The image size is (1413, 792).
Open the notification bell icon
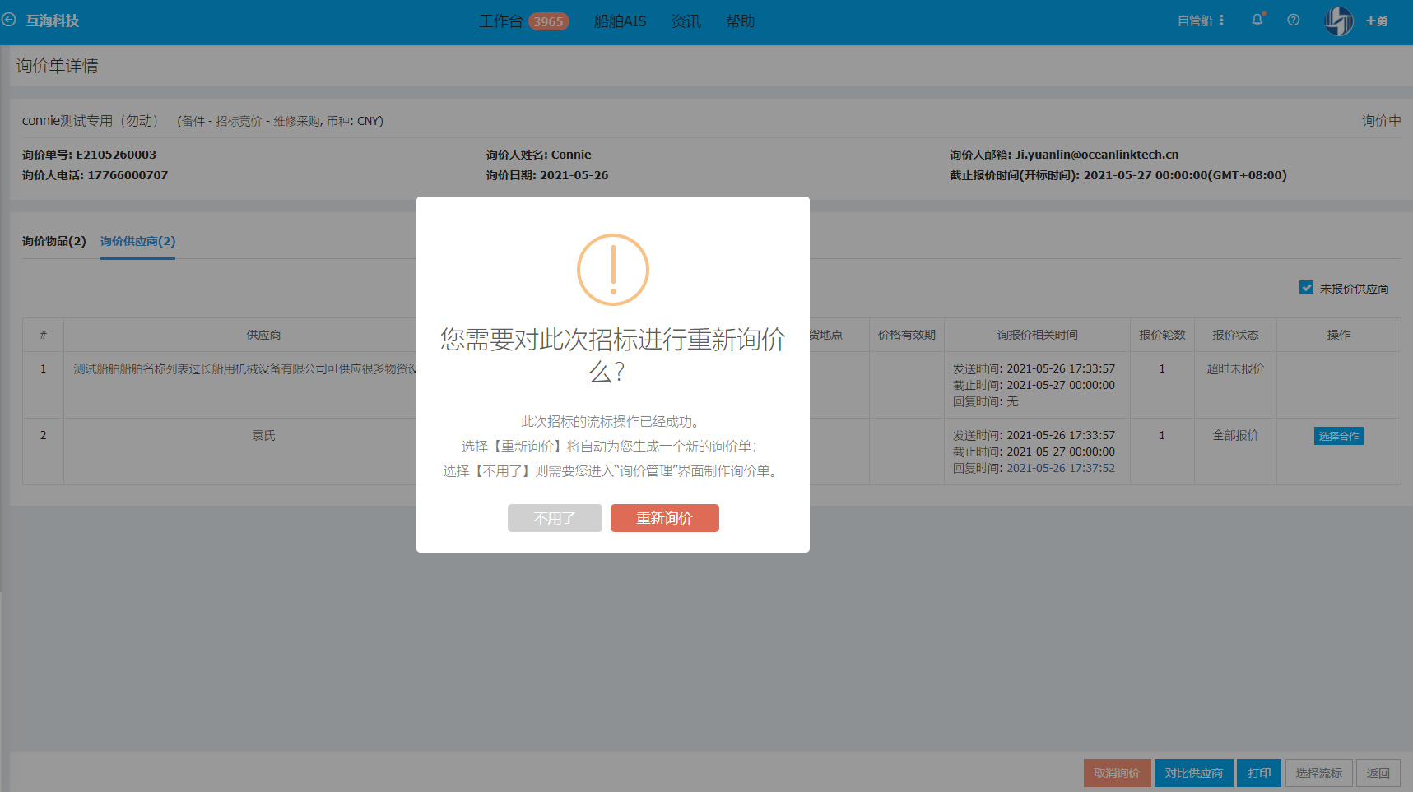point(1257,20)
